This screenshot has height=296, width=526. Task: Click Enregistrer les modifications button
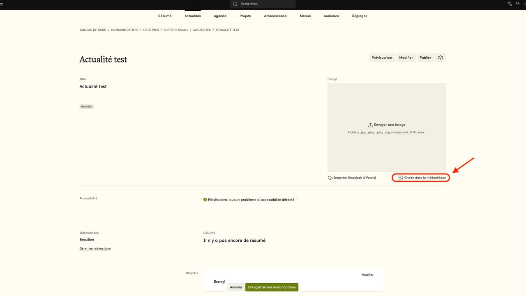pyautogui.click(x=272, y=287)
